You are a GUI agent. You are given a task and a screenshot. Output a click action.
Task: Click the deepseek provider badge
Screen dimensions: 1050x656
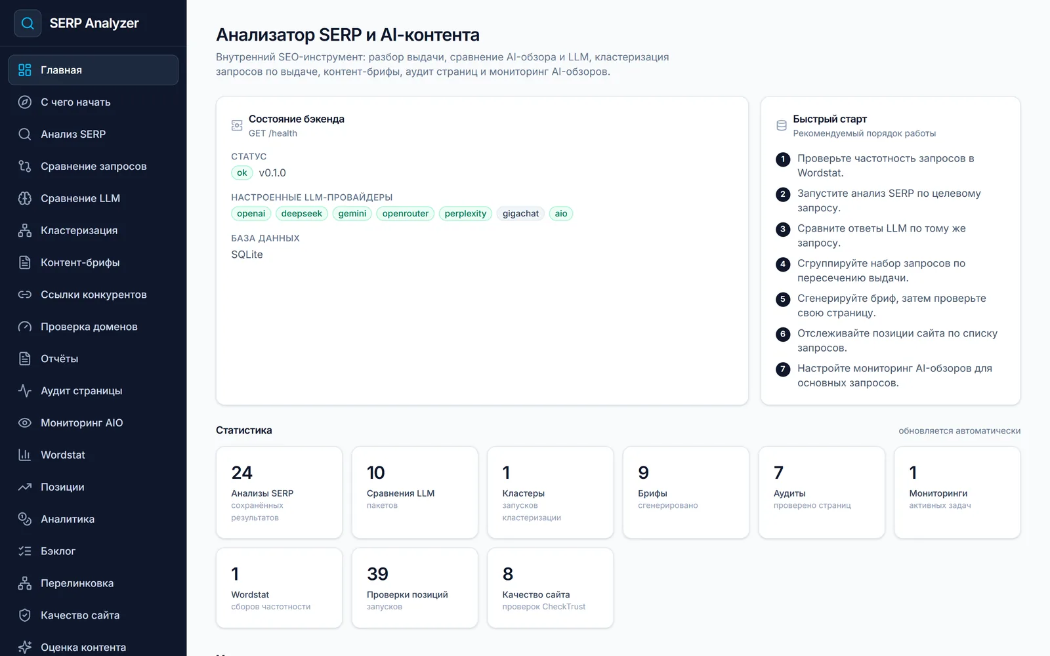302,214
